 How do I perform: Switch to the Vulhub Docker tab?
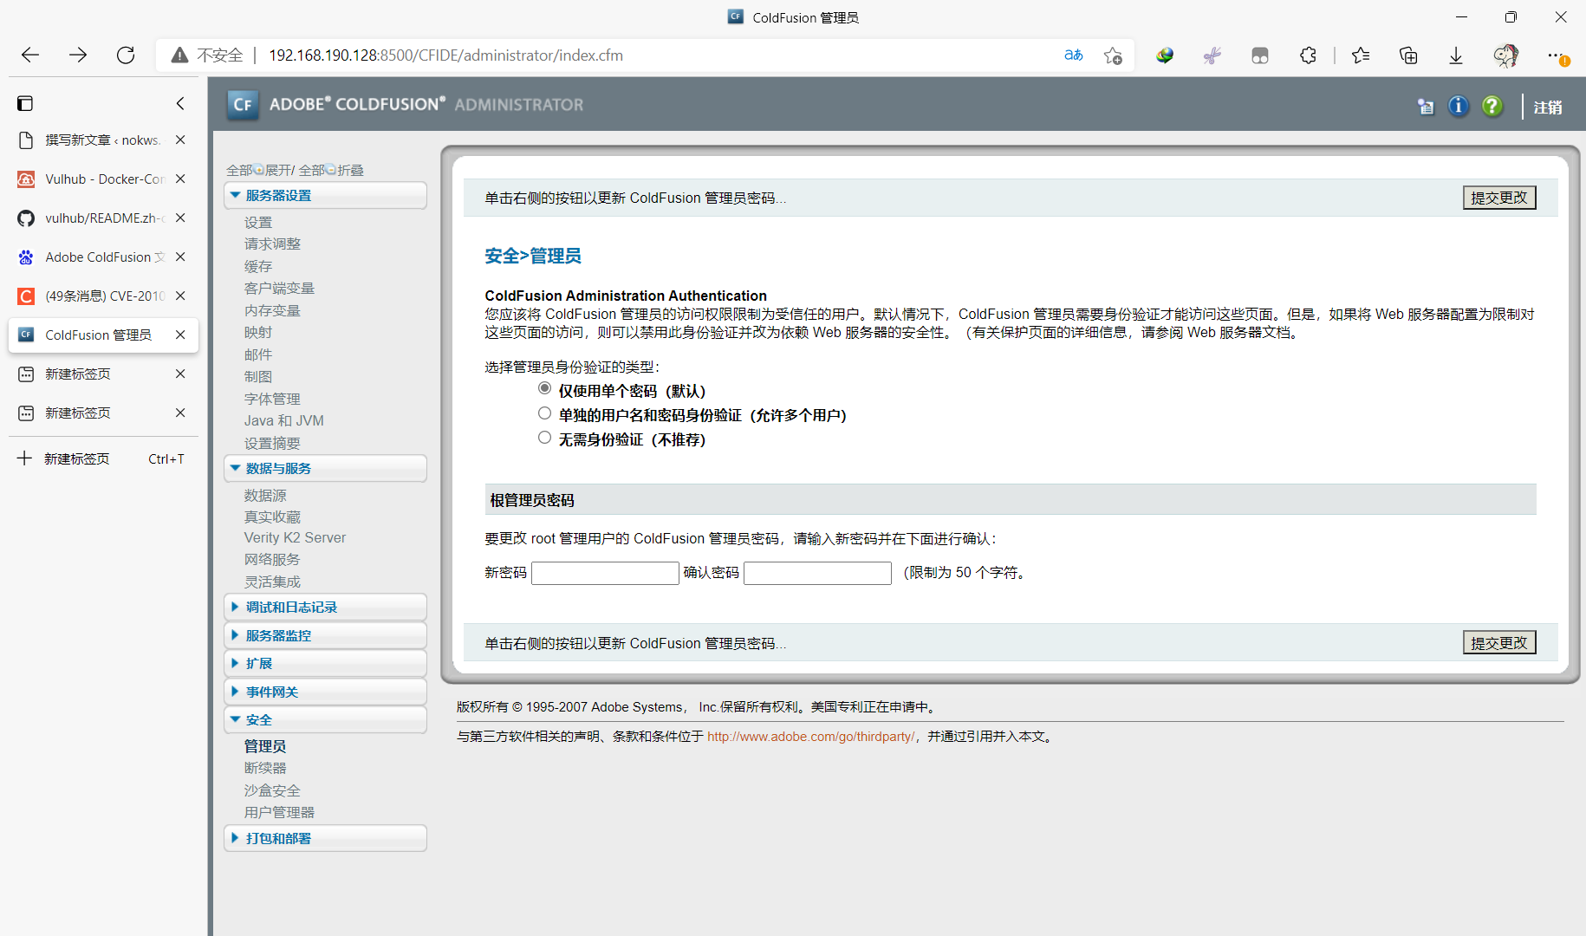pos(104,179)
